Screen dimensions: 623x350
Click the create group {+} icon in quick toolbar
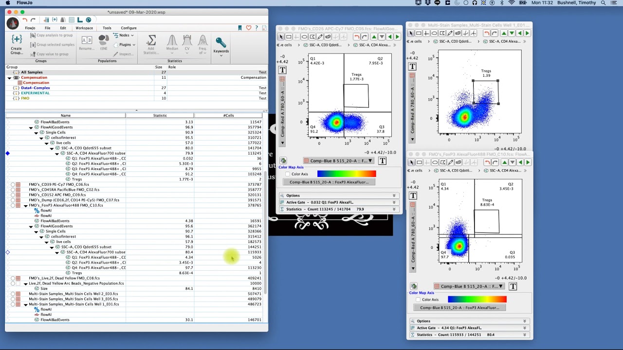point(55,20)
